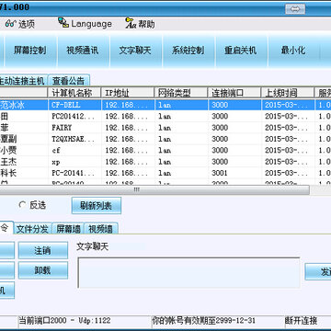
Task: Click the send button beside chat box
Action: point(318,271)
